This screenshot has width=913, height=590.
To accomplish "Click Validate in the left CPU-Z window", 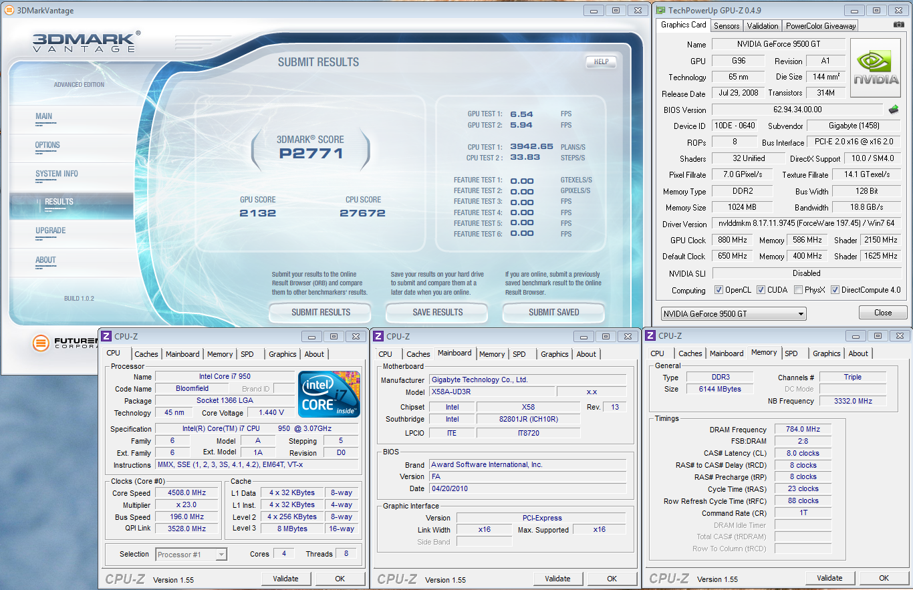I will (x=285, y=579).
